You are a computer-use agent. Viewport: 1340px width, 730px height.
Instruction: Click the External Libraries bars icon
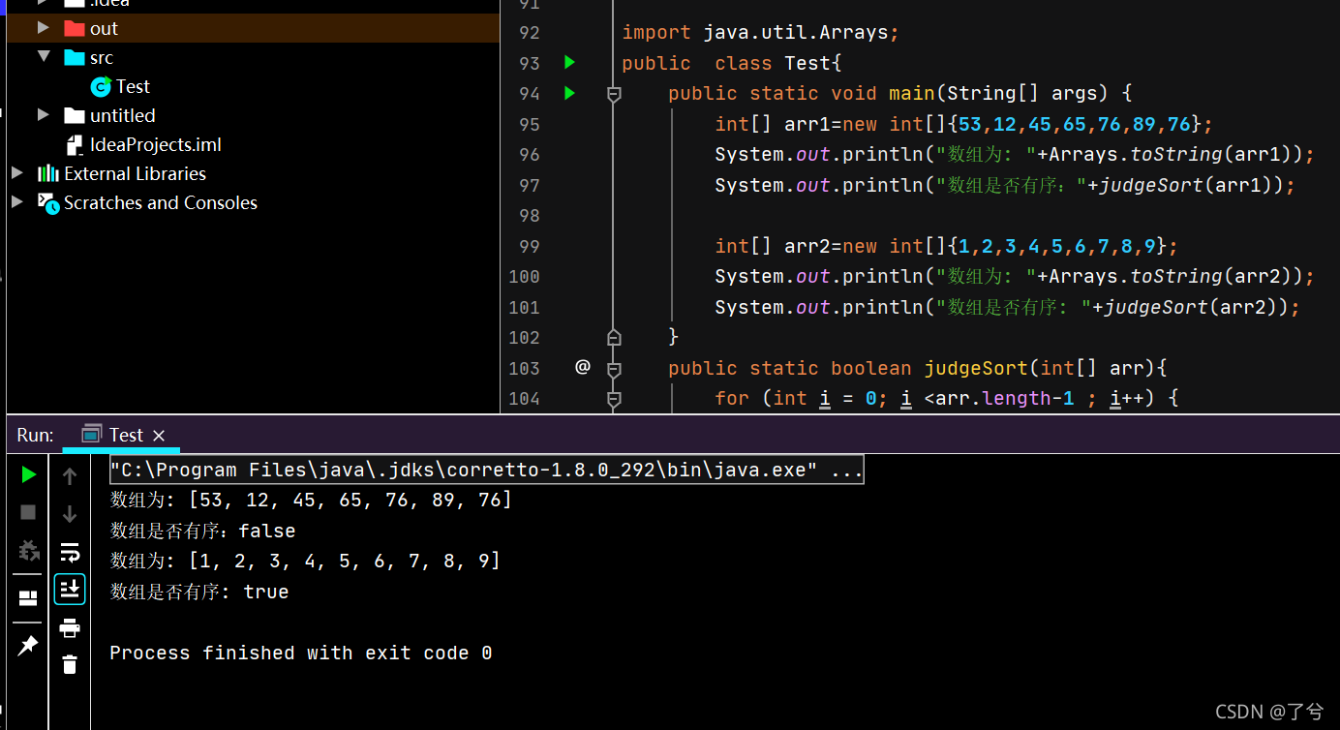(x=48, y=173)
